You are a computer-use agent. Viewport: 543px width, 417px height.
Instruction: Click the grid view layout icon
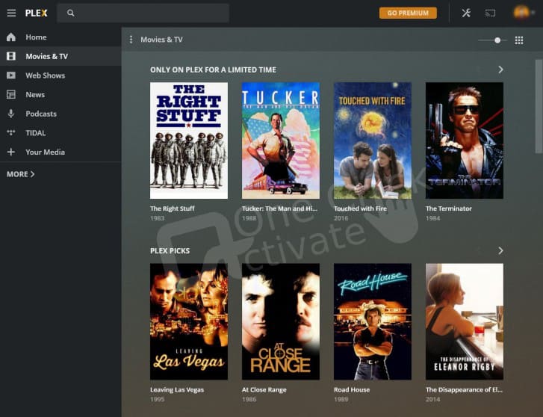[x=519, y=40]
